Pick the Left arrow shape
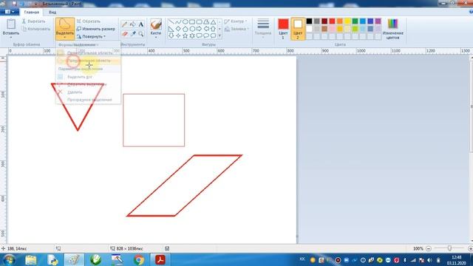This screenshot has height=266, width=473. (x=206, y=29)
